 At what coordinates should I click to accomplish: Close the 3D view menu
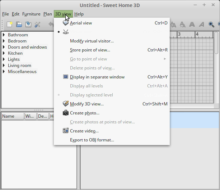click(x=63, y=14)
